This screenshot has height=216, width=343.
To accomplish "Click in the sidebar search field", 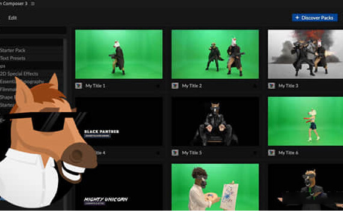I will pyautogui.click(x=33, y=31).
